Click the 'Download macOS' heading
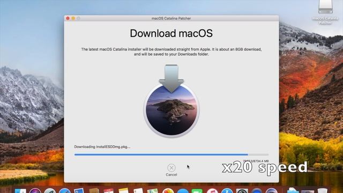The width and height of the screenshot is (343, 193). [171, 33]
